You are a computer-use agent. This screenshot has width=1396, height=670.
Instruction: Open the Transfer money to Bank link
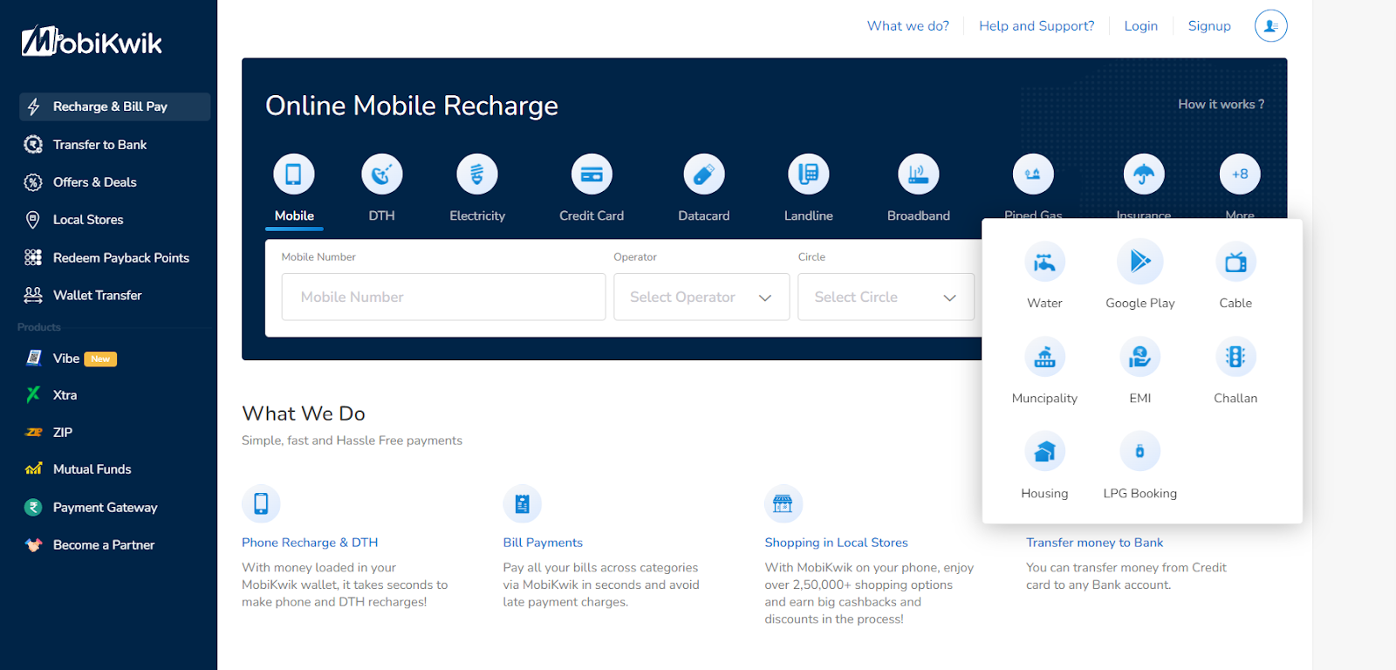[x=1094, y=543]
